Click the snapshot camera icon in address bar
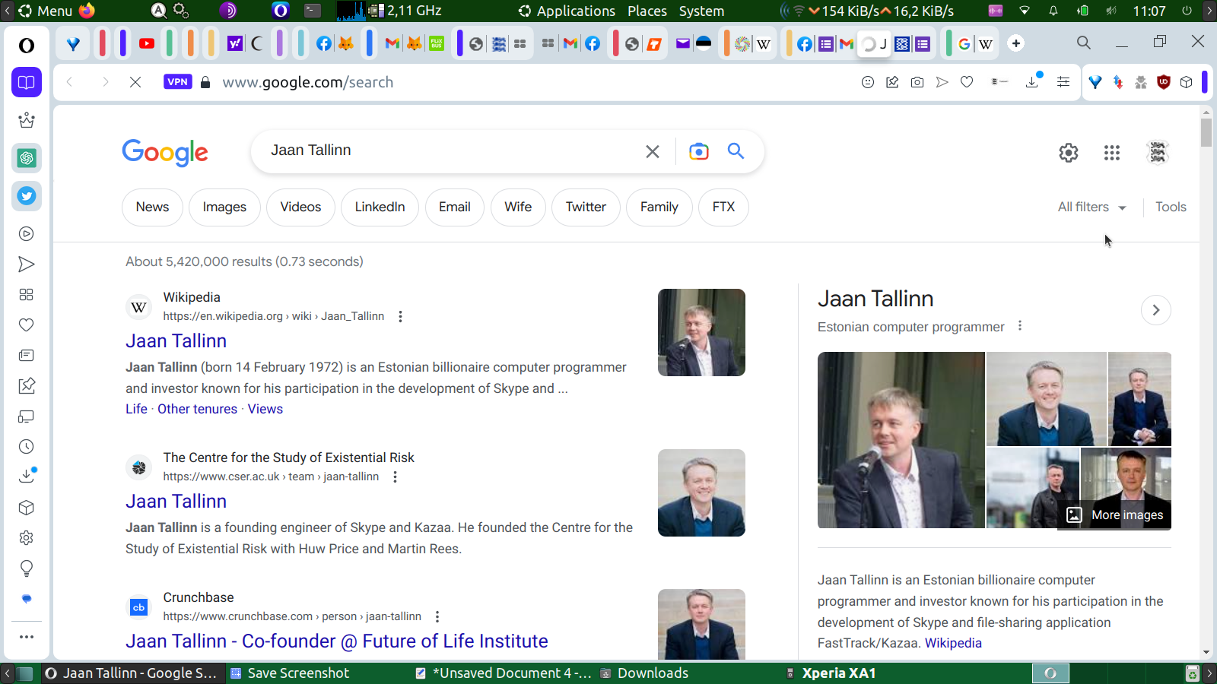The image size is (1217, 684). [917, 82]
